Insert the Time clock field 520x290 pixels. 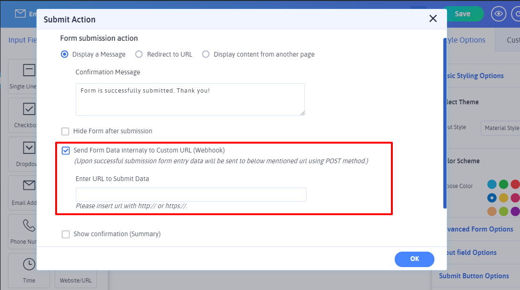click(29, 264)
